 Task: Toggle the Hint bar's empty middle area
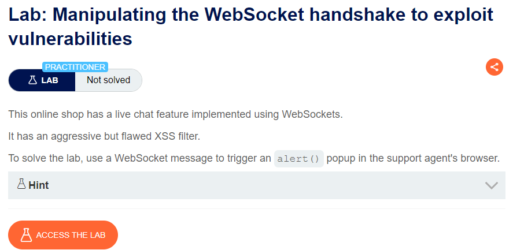click(x=262, y=185)
